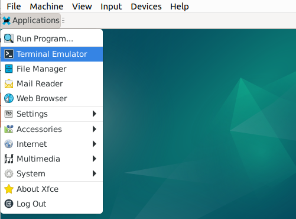
Task: Expand the Internet submenu arrow
Action: click(95, 144)
